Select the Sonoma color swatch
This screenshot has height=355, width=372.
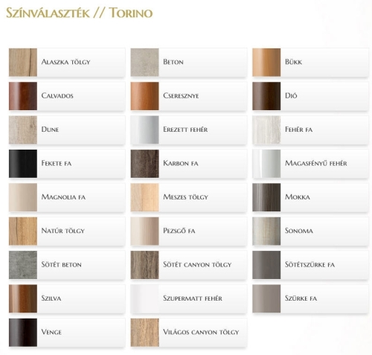[266, 231]
